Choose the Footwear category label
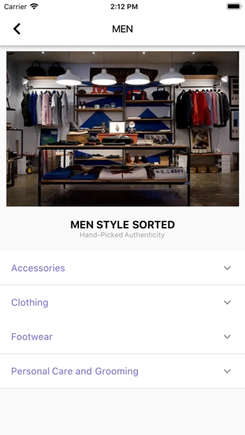The width and height of the screenshot is (245, 435). click(32, 337)
